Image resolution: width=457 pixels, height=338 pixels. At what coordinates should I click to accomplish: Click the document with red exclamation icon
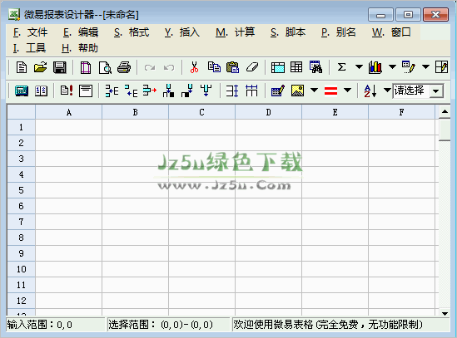click(67, 91)
